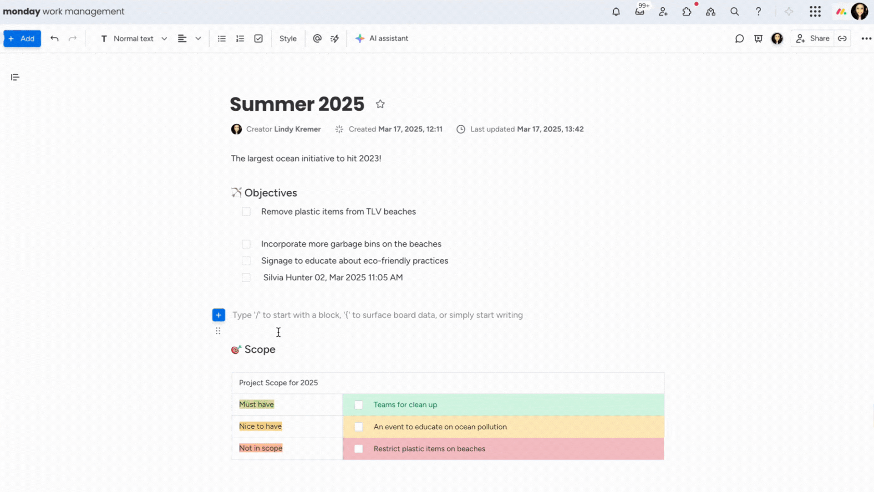Open notifications bell
Image resolution: width=874 pixels, height=492 pixels.
616,11
